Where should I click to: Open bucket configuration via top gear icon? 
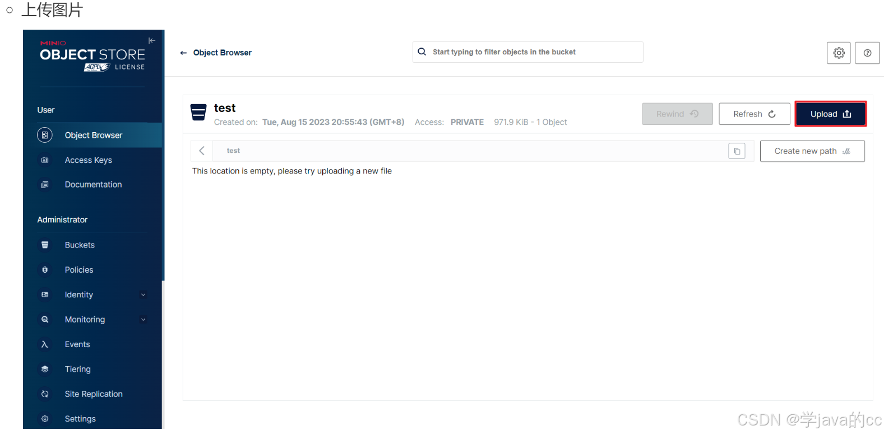pyautogui.click(x=839, y=53)
